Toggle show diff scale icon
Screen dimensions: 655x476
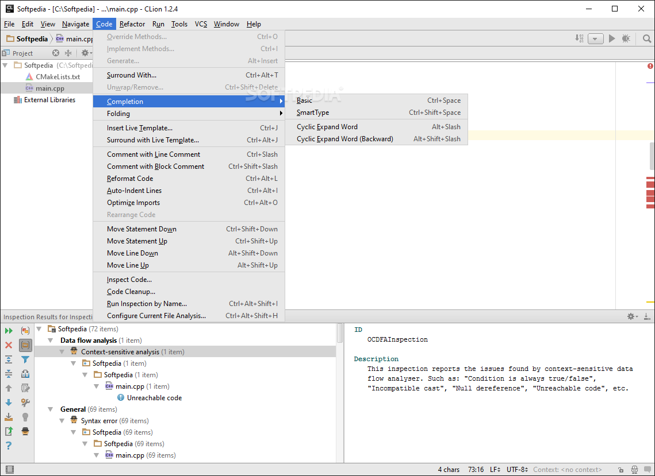pyautogui.click(x=25, y=374)
